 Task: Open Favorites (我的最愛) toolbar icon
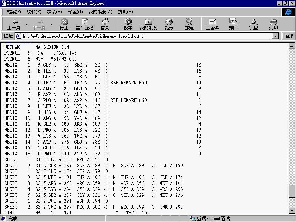148,24
